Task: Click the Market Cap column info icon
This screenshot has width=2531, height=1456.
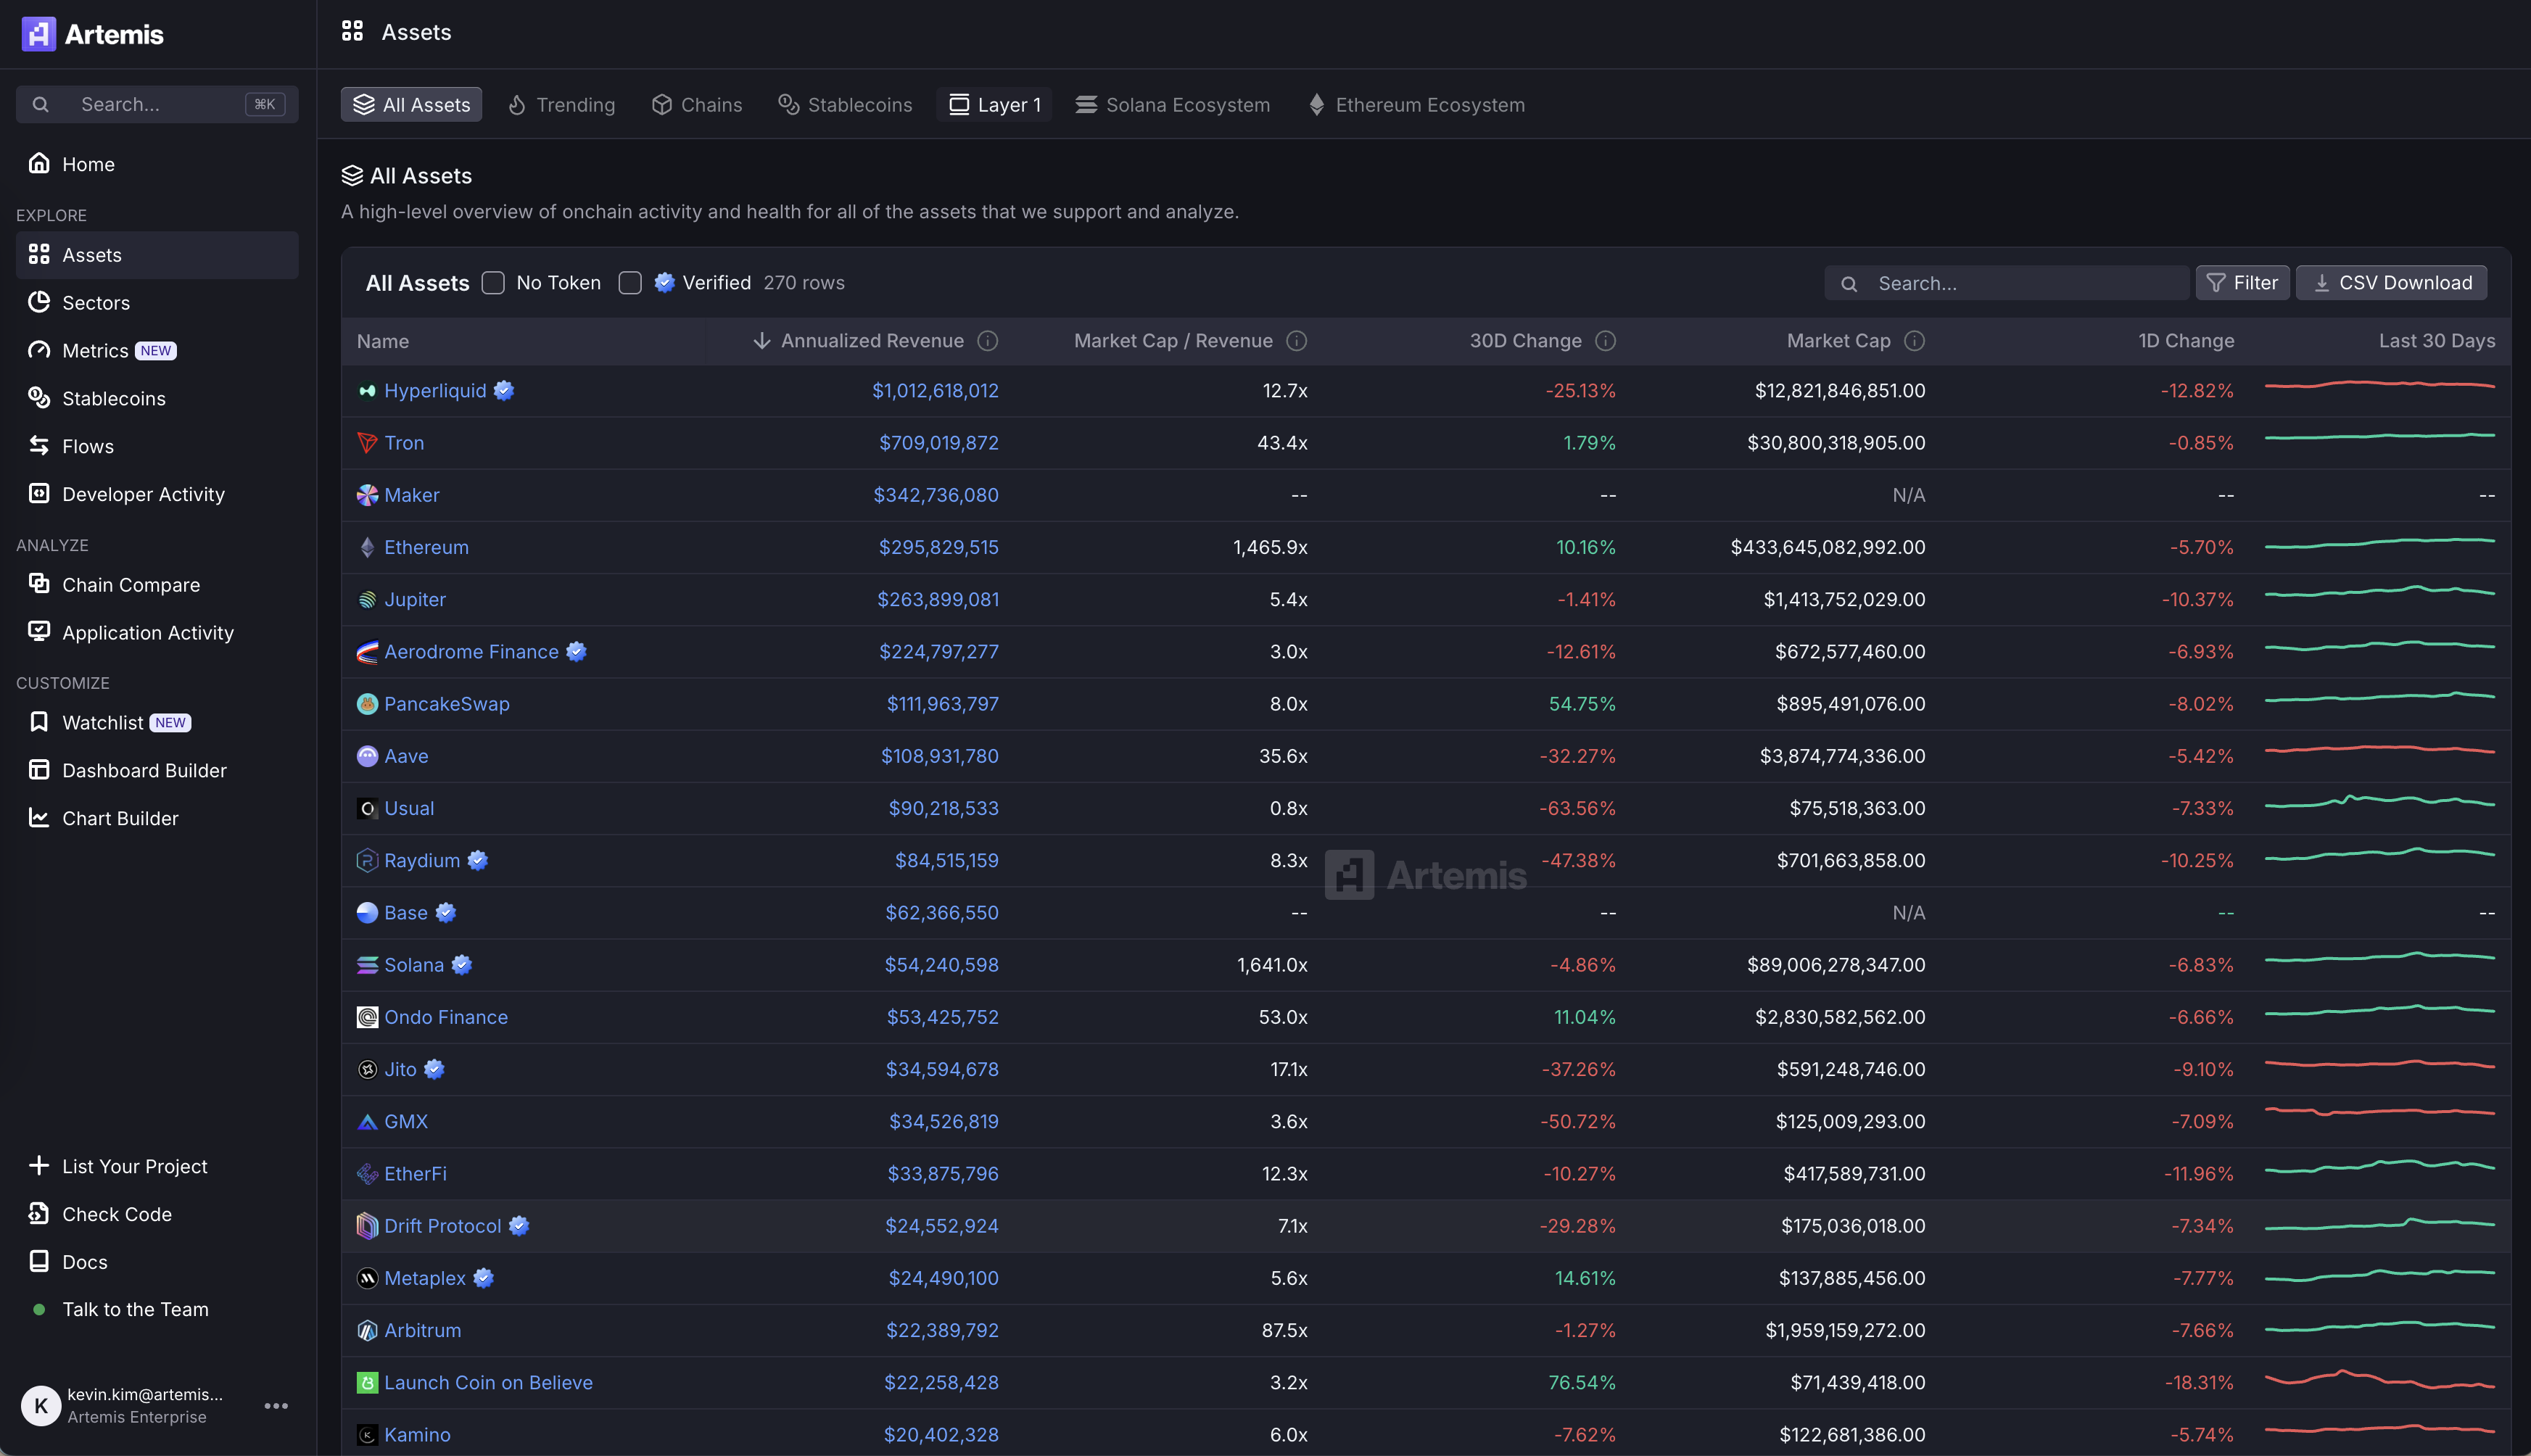Action: (x=1914, y=341)
